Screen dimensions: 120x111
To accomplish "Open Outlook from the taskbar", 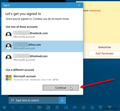I will coord(74,107).
